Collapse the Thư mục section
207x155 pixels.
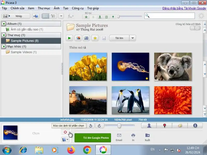click(4, 35)
